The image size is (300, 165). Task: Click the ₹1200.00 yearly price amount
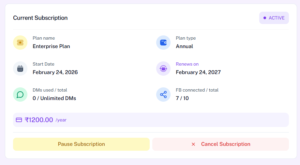(39, 120)
